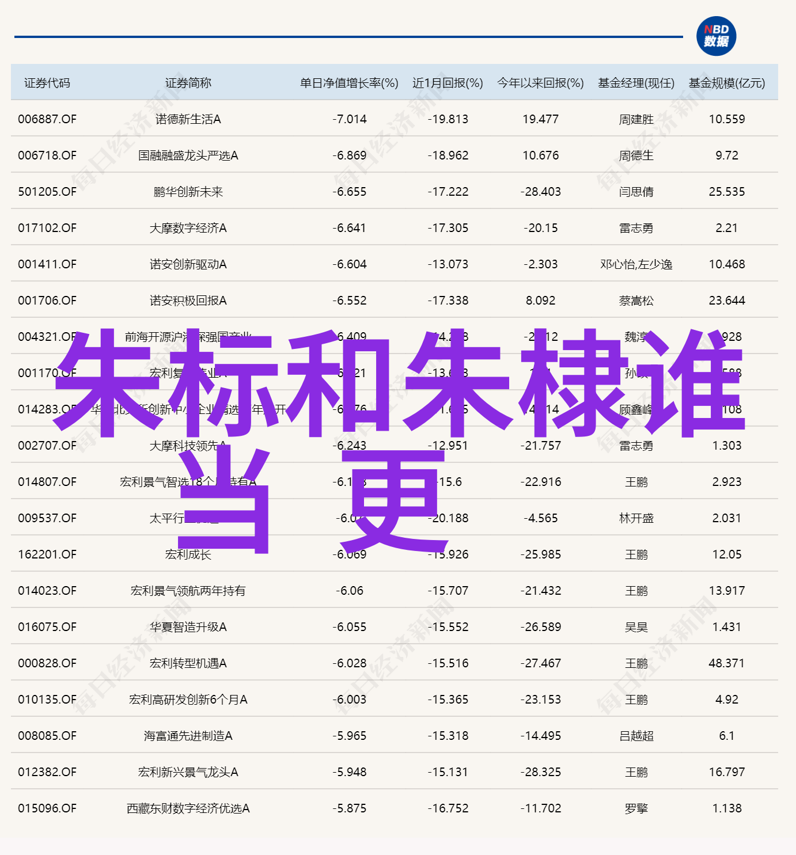The height and width of the screenshot is (855, 796).
Task: Click manager name 周德生
Action: 636,155
